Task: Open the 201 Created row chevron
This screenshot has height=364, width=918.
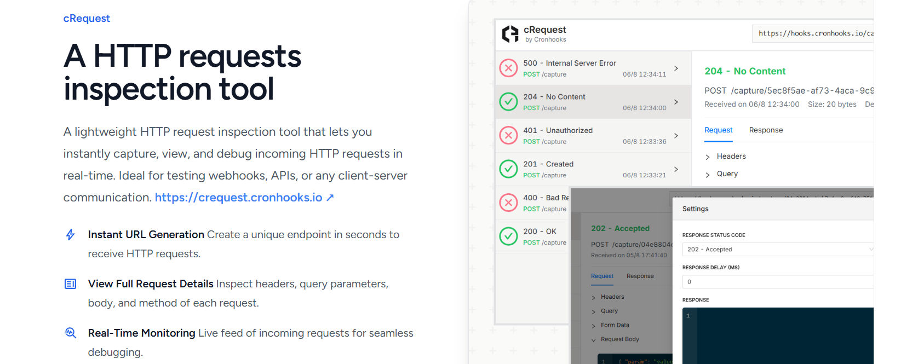Action: click(676, 170)
